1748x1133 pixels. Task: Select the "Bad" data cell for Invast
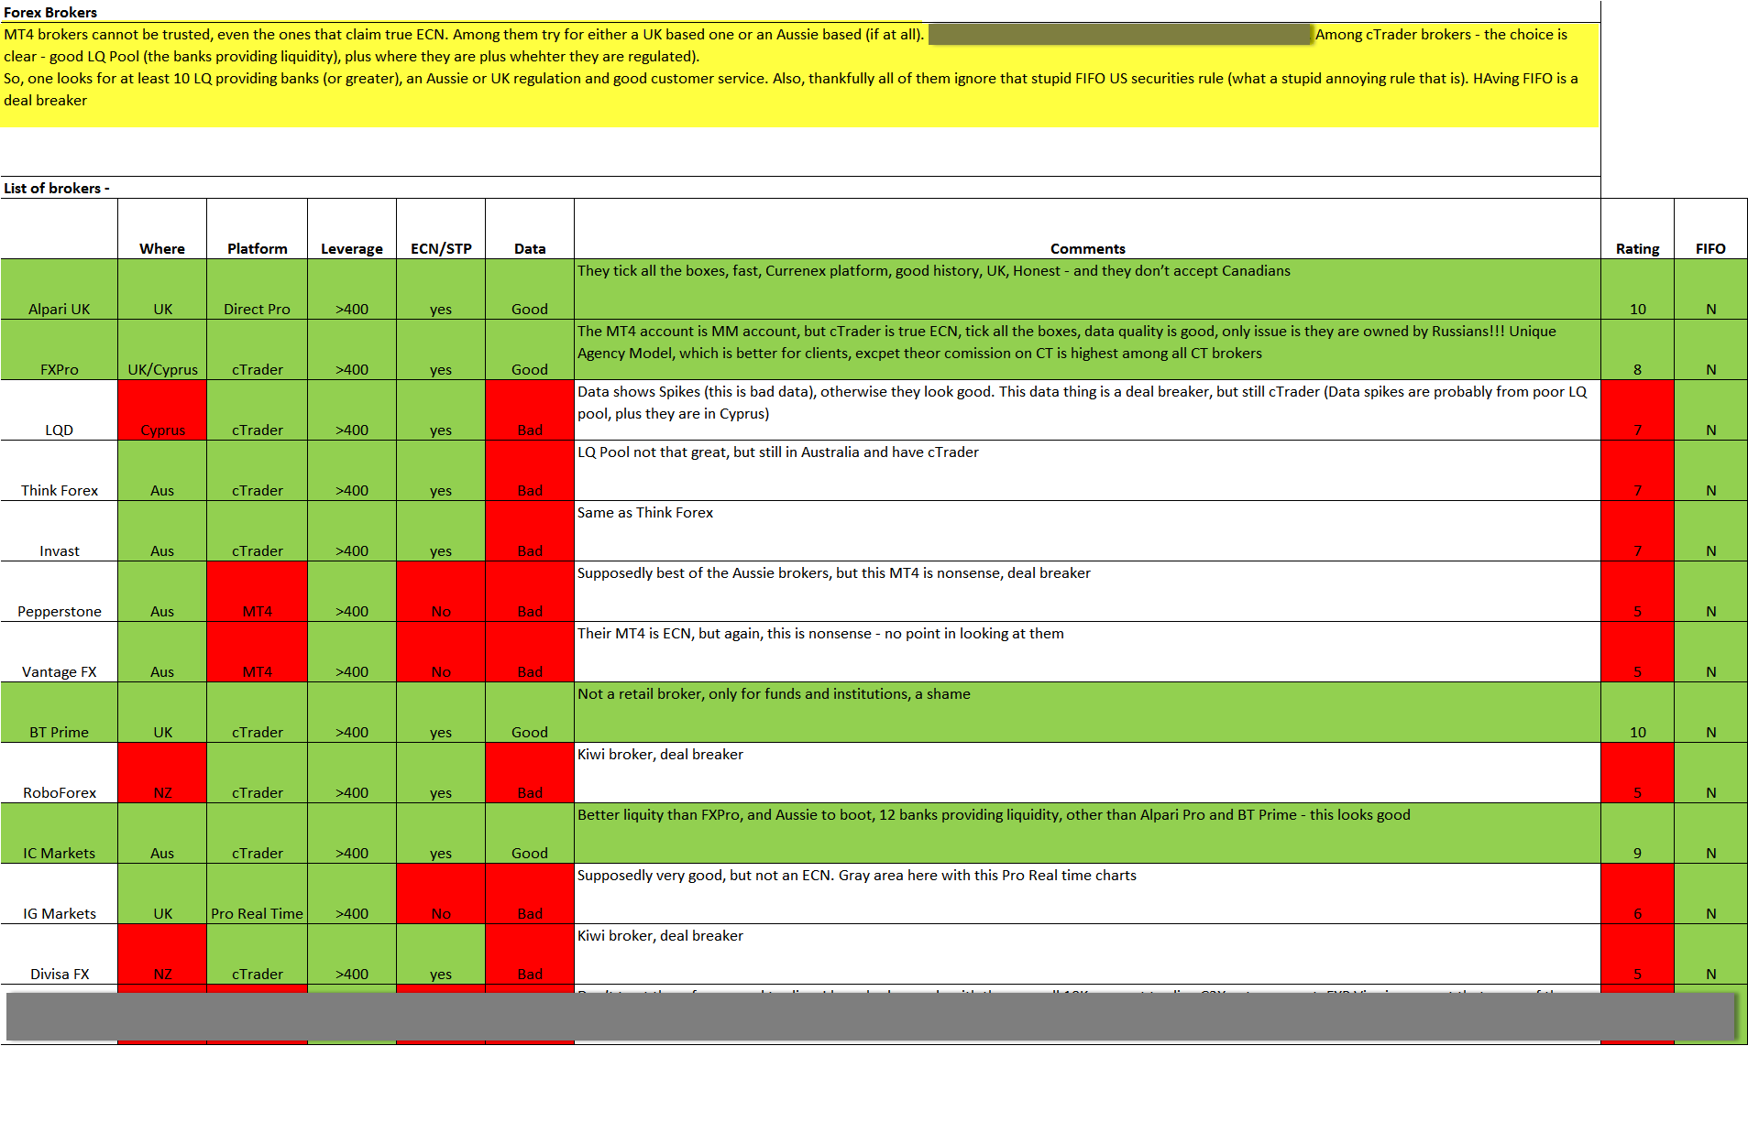[530, 531]
